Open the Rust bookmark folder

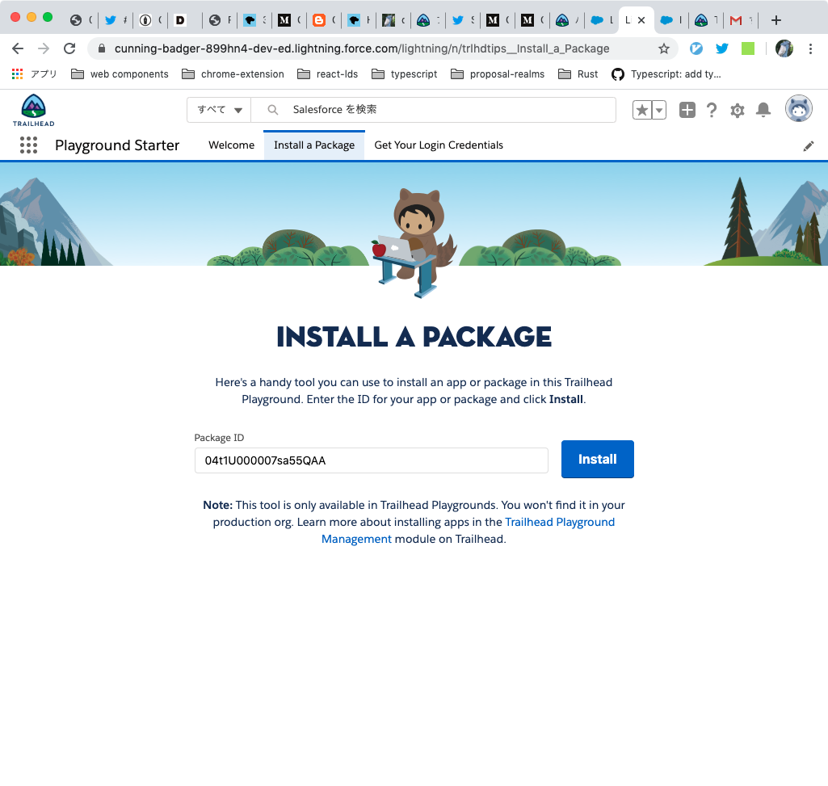[x=578, y=74]
